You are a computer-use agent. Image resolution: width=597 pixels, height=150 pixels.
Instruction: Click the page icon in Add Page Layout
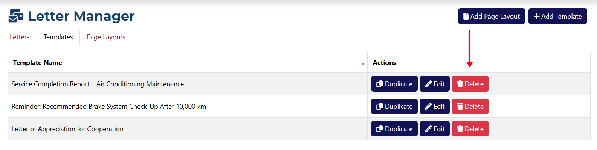click(466, 16)
